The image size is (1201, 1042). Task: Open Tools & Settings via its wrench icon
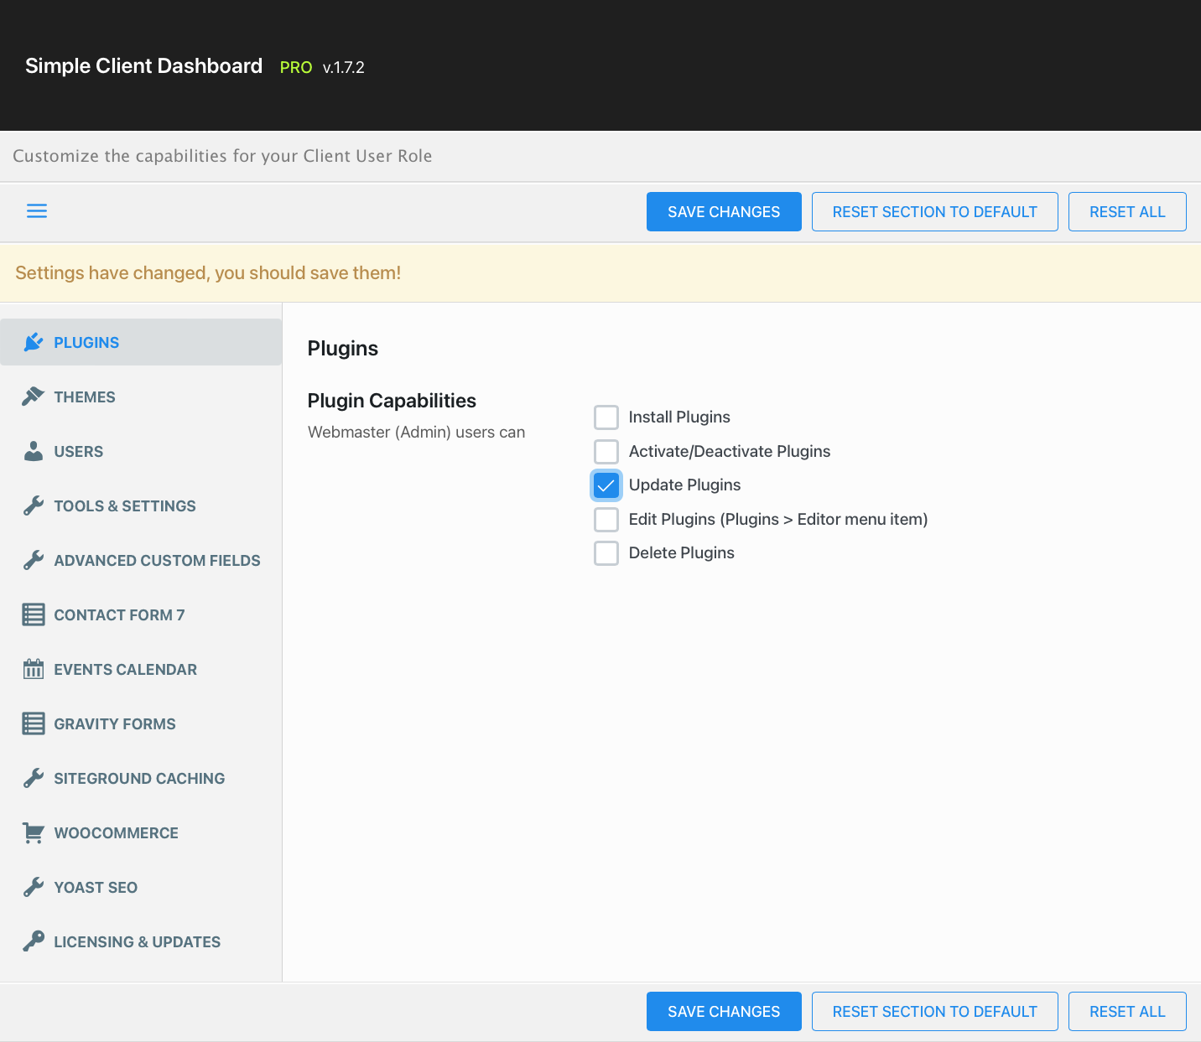[34, 505]
